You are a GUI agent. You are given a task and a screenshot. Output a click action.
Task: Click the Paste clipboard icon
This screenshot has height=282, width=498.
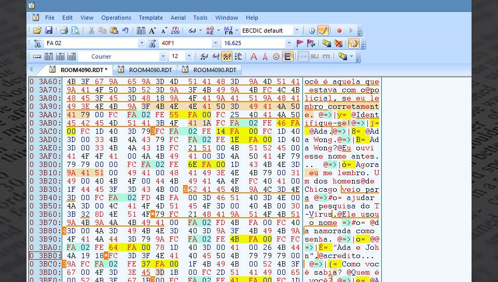(x=114, y=31)
